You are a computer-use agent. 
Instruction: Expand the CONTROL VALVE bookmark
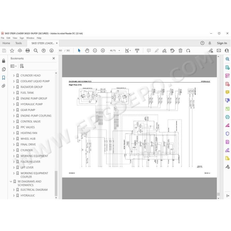pyautogui.click(x=14, y=121)
